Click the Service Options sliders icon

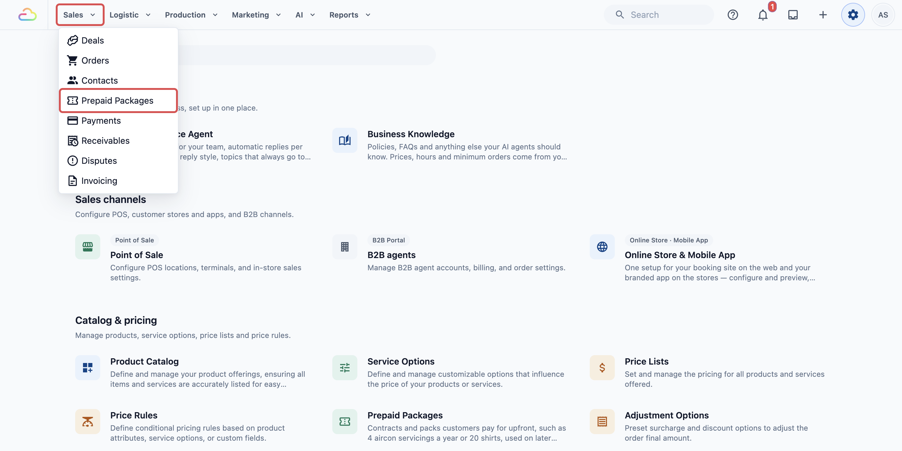345,368
